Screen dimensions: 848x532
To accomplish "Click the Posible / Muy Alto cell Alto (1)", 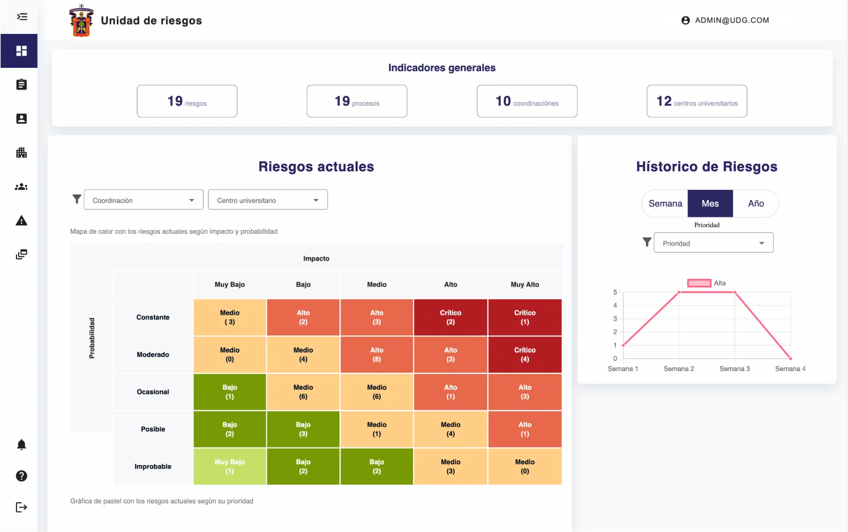I will [525, 429].
